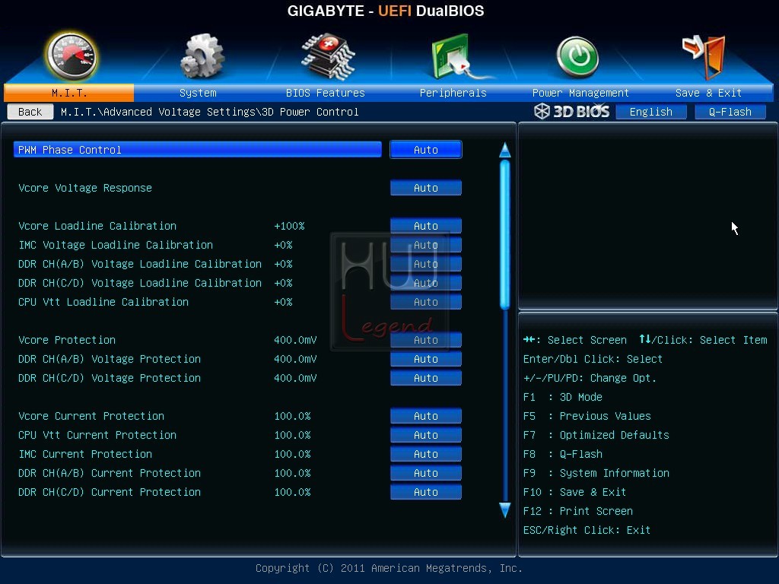Select the Vcore Protection label
Viewport: 779px width, 584px height.
[67, 340]
